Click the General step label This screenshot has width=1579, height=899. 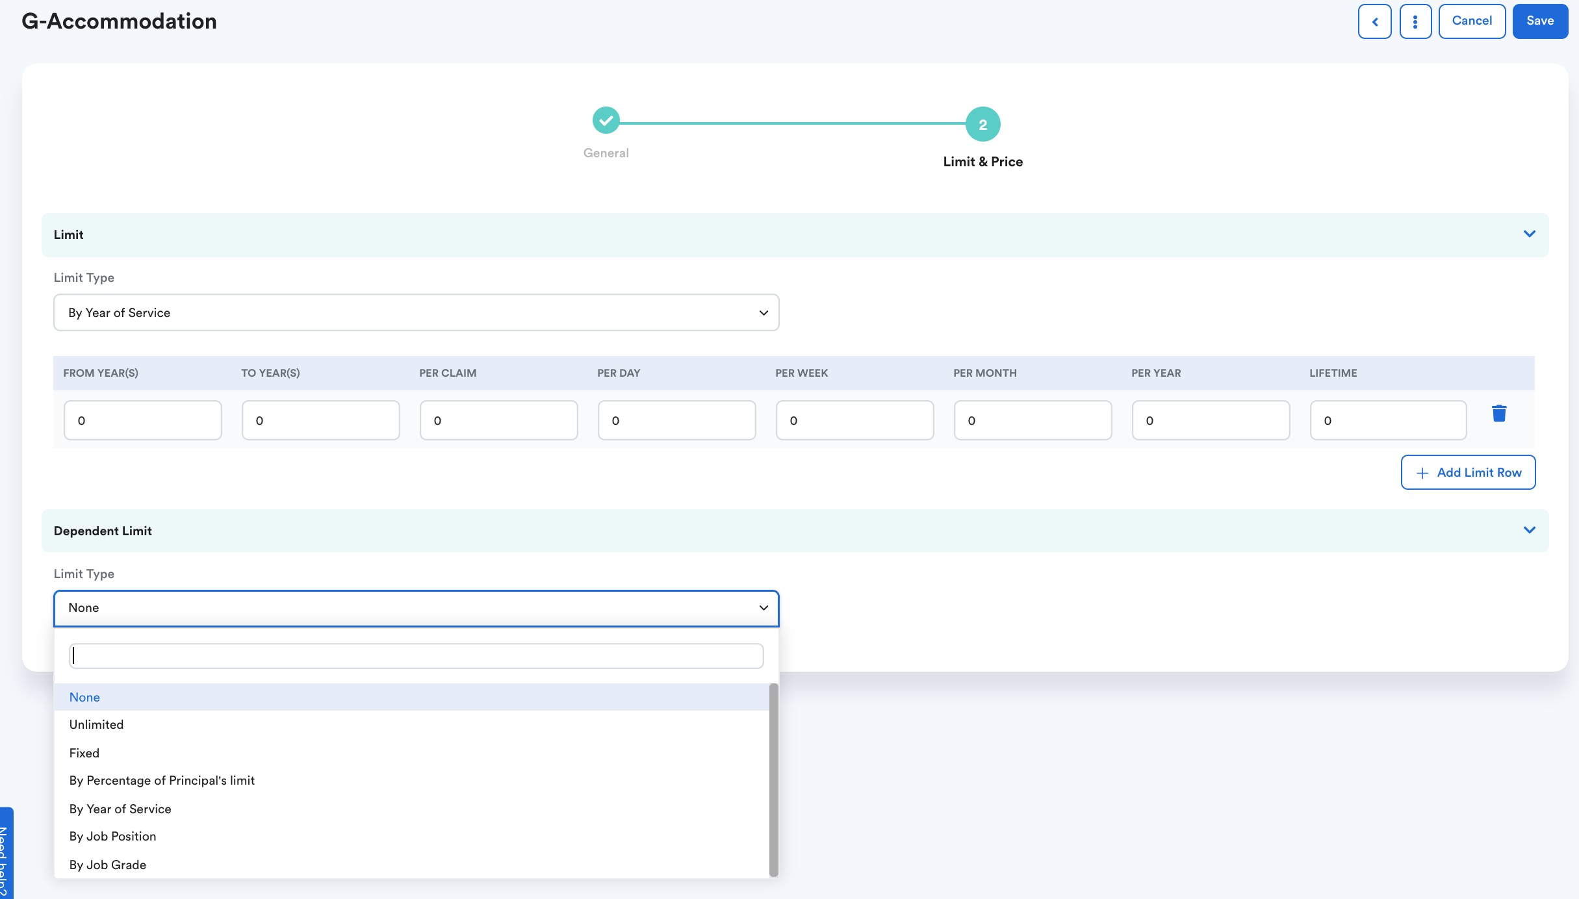tap(606, 153)
